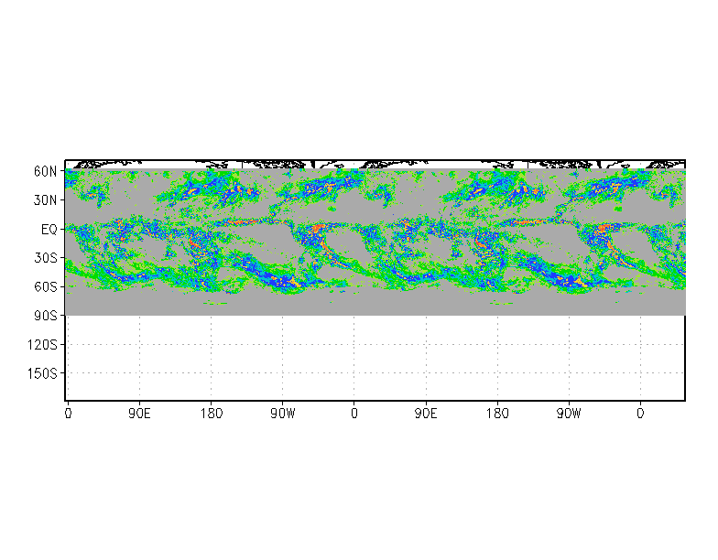This screenshot has width=718, height=560.
Task: Click the leftmost 90W longitude label
Action: tap(282, 414)
